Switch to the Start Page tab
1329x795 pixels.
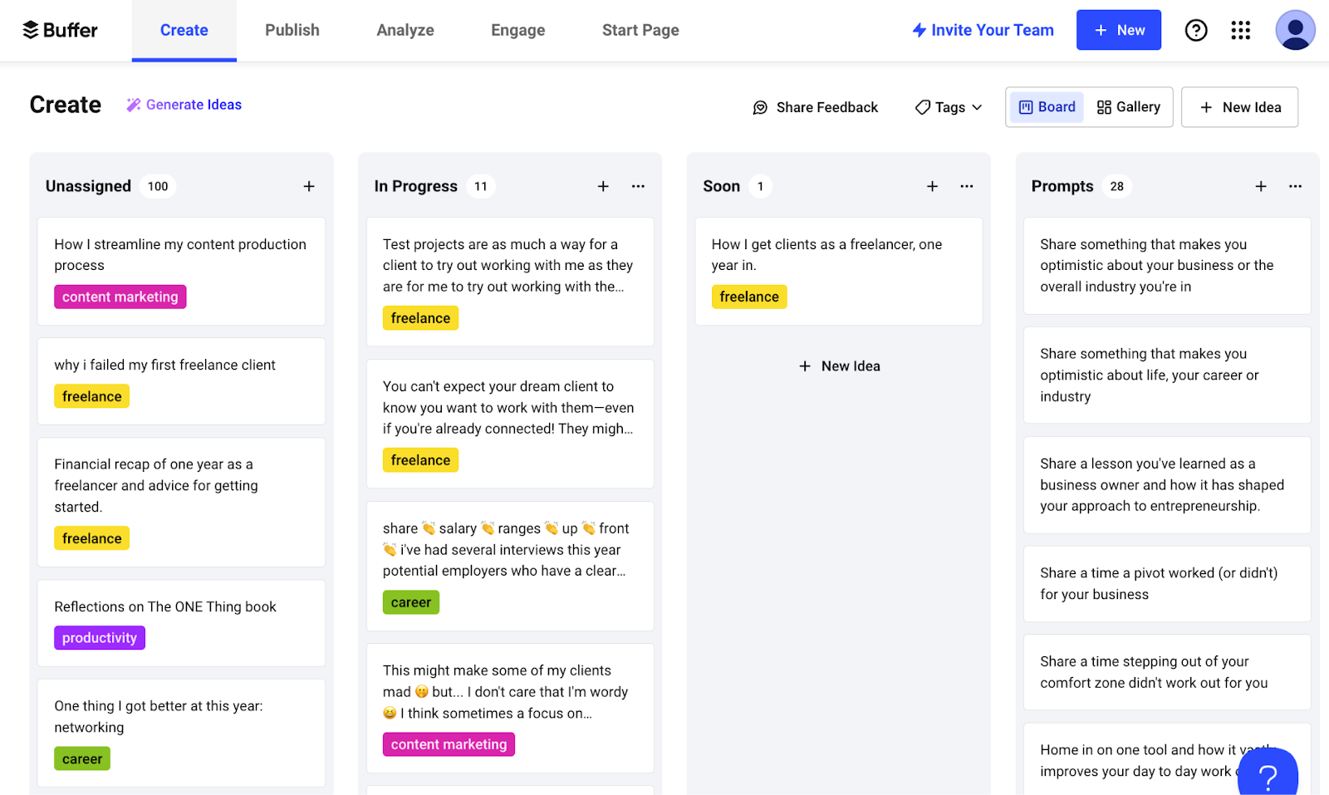pyautogui.click(x=640, y=31)
